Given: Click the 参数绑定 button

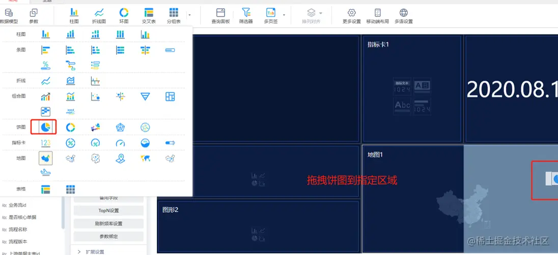Looking at the screenshot, I should tap(108, 237).
